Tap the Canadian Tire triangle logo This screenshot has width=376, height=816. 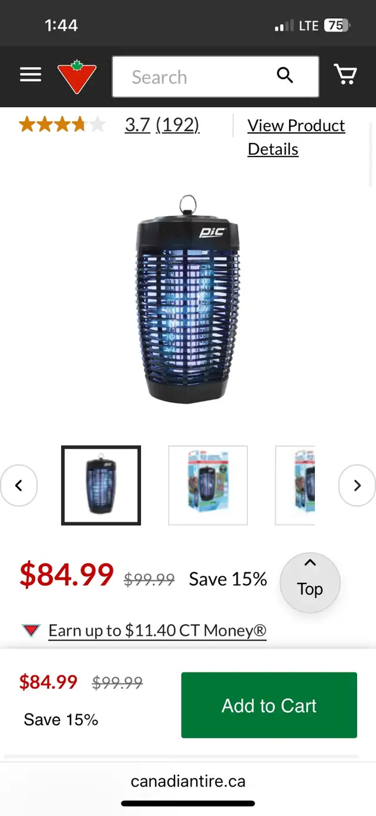coord(76,77)
